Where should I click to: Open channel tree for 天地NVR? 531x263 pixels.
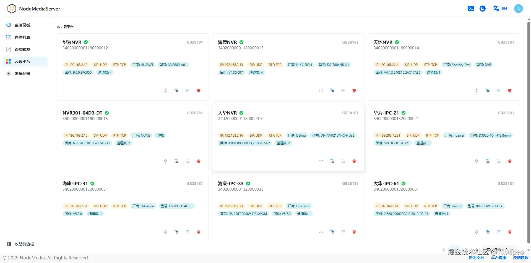pos(488,91)
